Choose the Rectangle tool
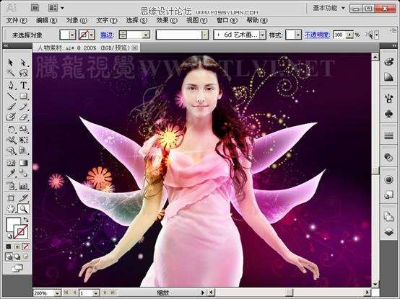This screenshot has width=400, height=299. point(23,96)
